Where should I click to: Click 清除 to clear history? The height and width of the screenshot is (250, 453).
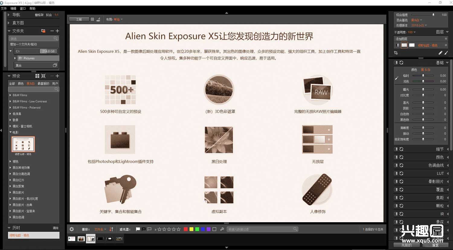click(56, 228)
